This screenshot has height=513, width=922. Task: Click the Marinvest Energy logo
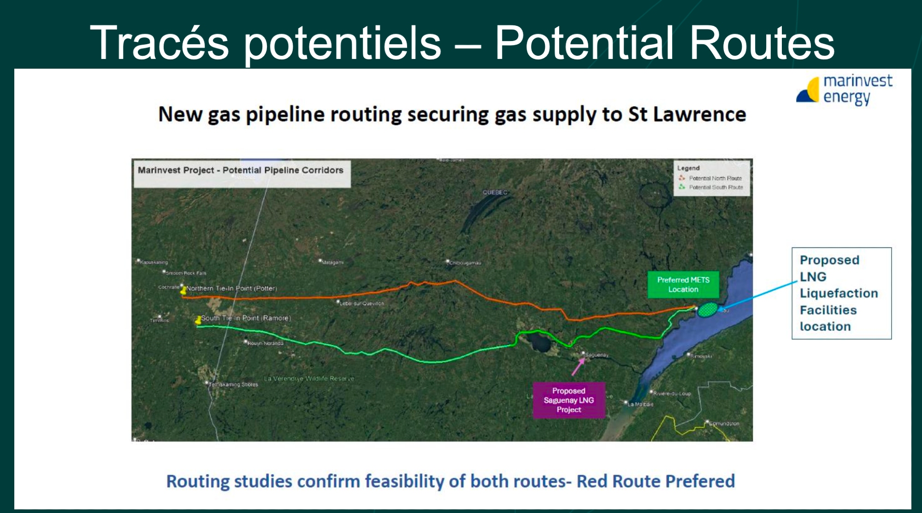coord(844,90)
